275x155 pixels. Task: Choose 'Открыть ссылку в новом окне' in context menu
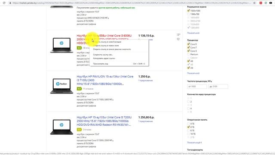[119, 46]
